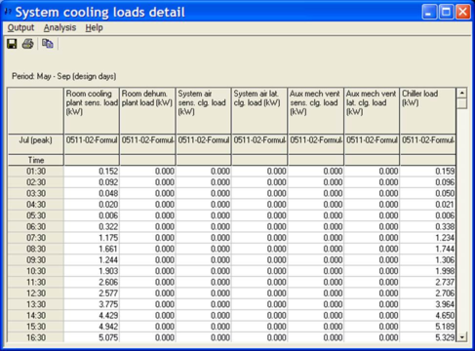Screen dimensions: 475x351
Task: Click the vertical scrollbar thumb
Action: pyautogui.click(x=461, y=103)
